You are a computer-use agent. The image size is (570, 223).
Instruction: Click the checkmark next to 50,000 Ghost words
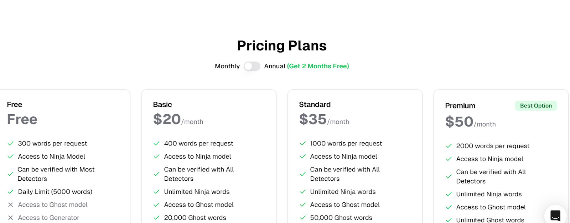point(303,218)
